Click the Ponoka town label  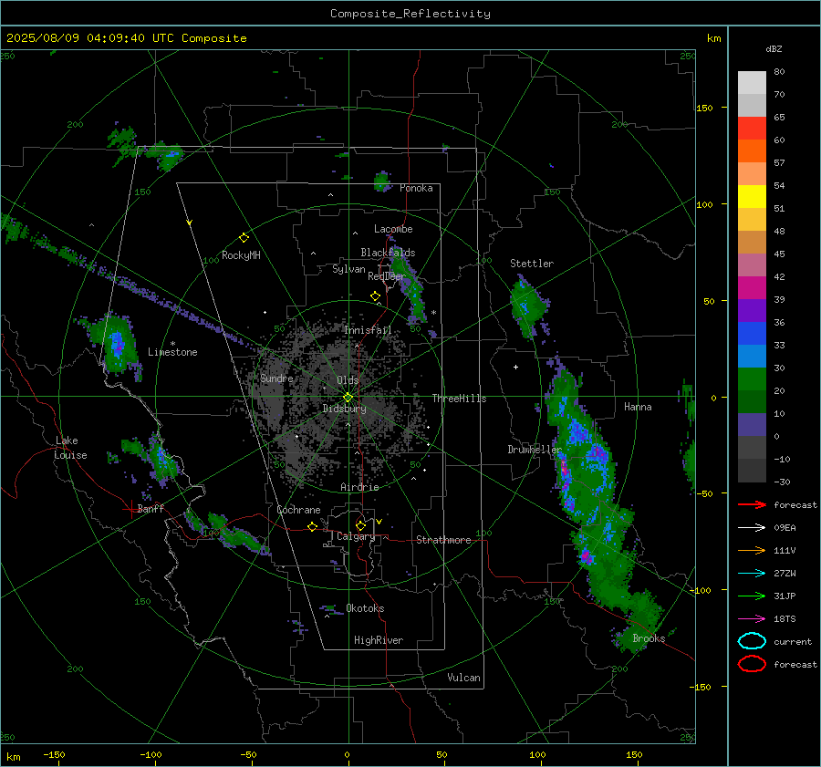pyautogui.click(x=416, y=188)
